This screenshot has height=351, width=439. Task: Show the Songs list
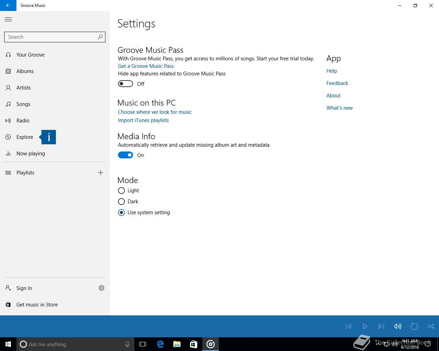tap(55, 104)
